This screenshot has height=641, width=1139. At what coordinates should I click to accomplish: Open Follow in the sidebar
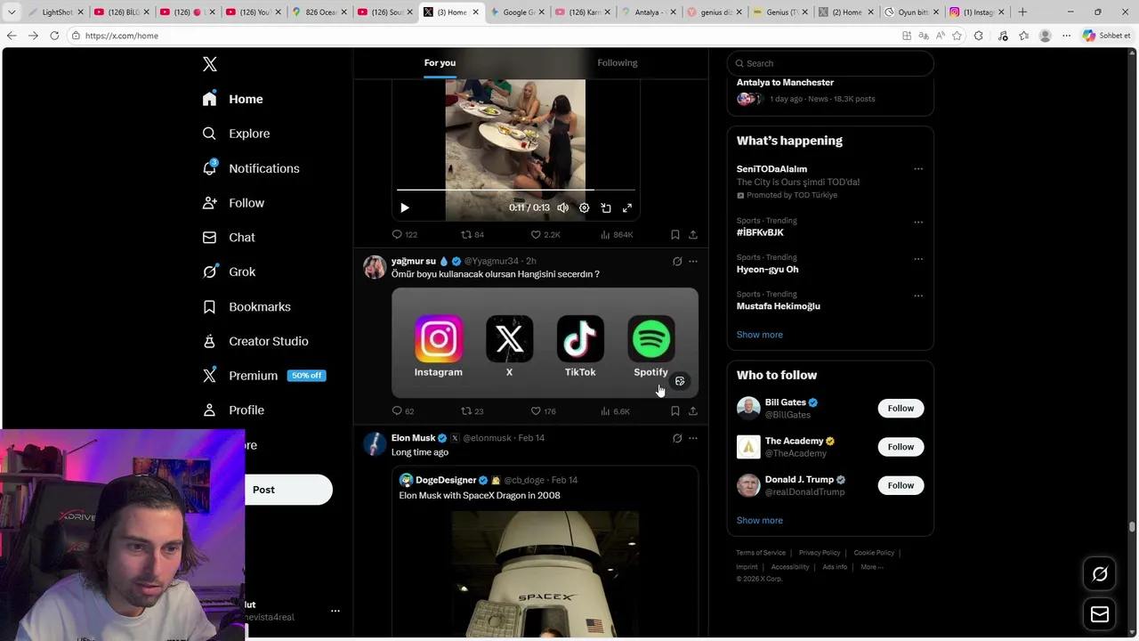[x=233, y=203]
